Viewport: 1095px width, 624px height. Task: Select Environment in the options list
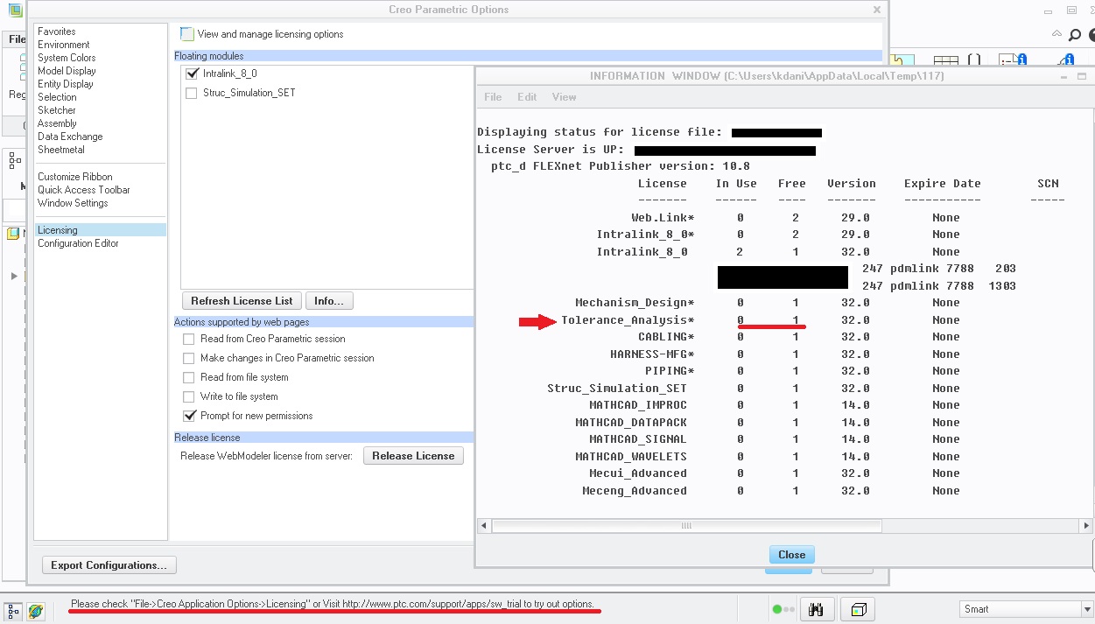(x=64, y=45)
